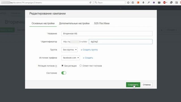Viewport: 181px width, 102px height.
Task: Switch to Основные настройки tab
Action: coord(43,23)
